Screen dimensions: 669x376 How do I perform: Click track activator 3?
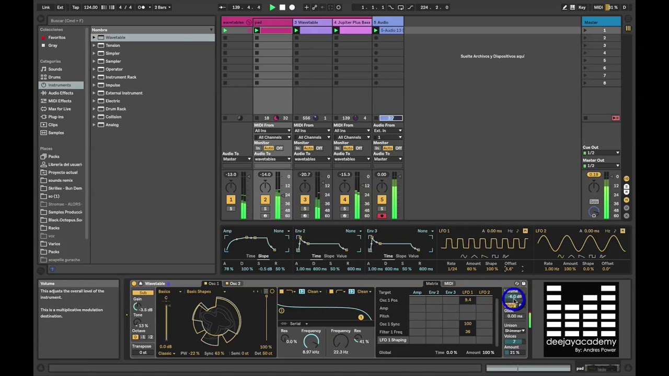tap(305, 199)
